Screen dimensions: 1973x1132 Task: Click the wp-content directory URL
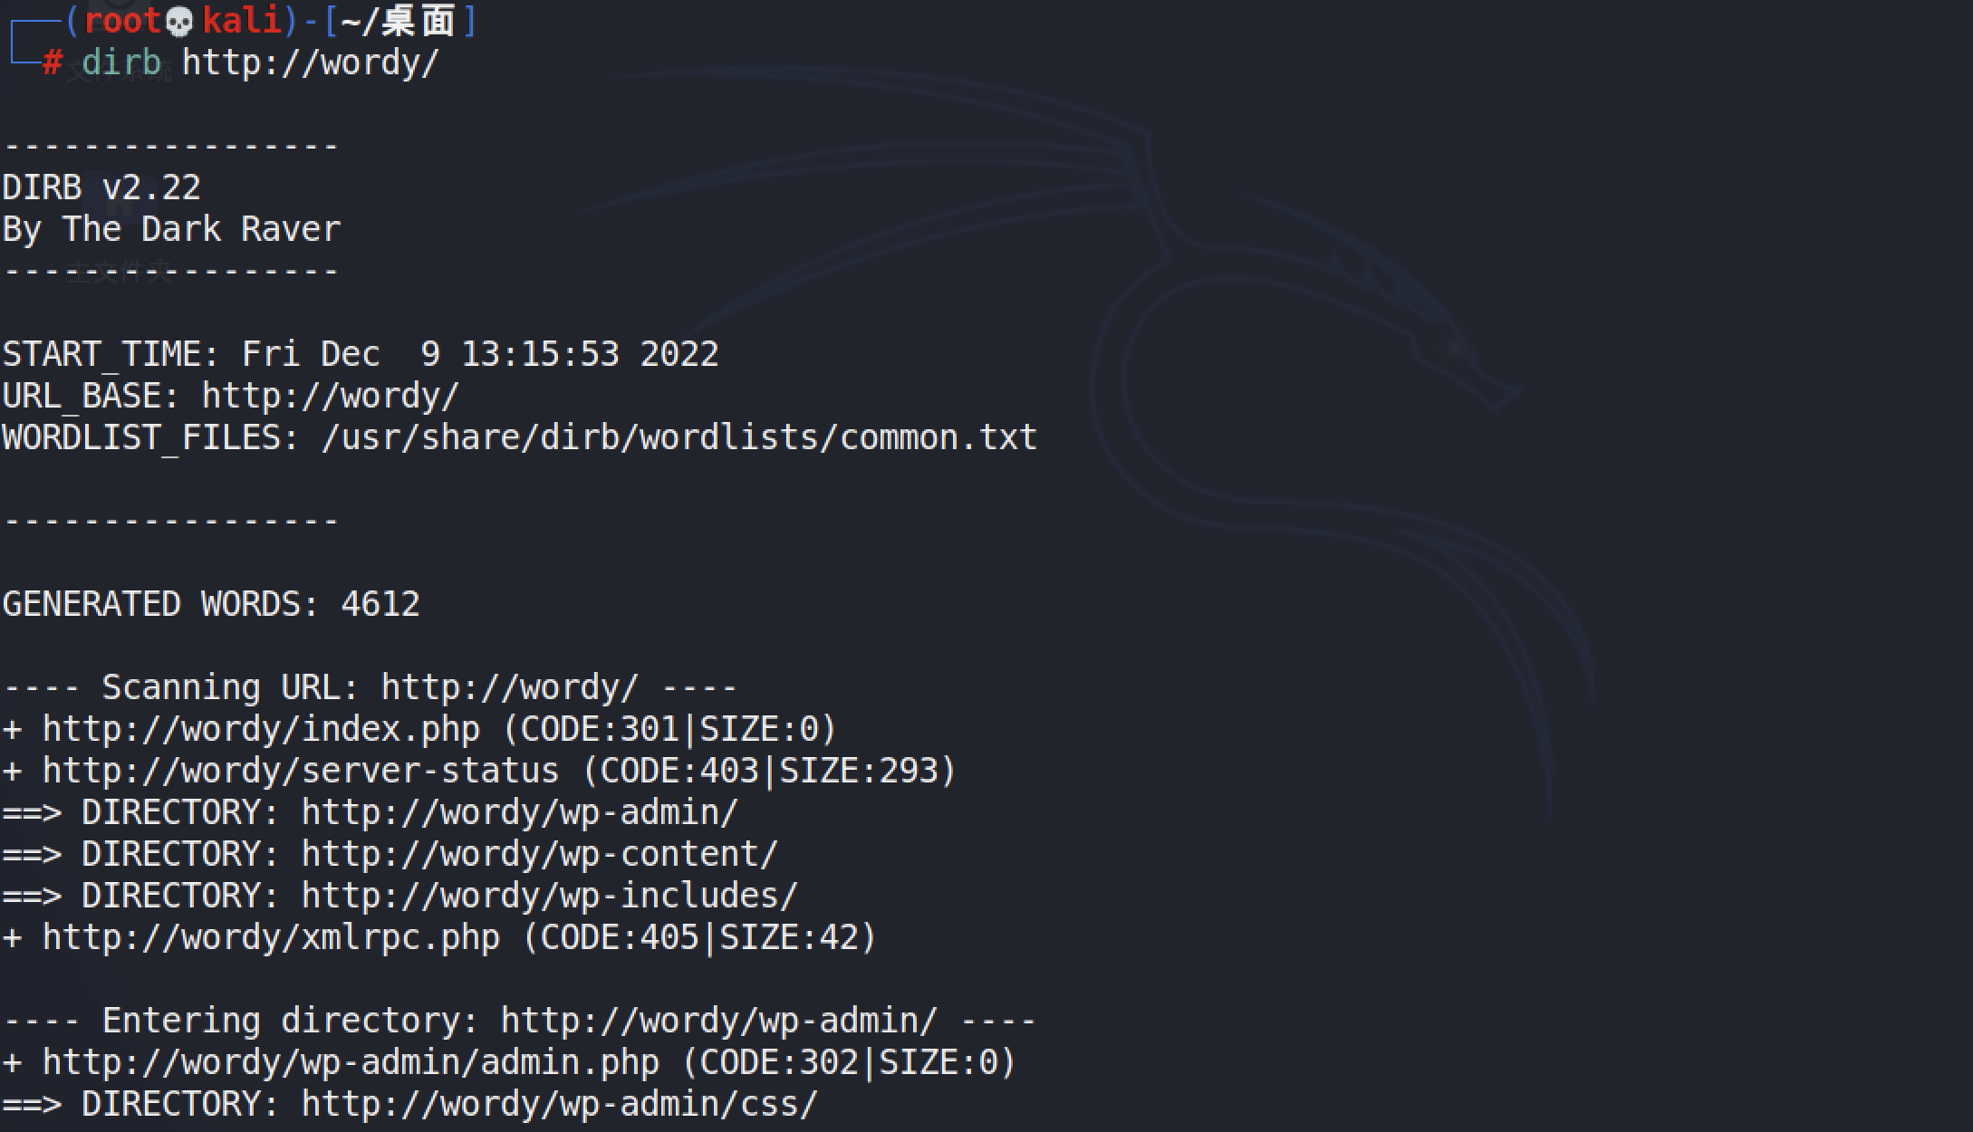point(540,854)
